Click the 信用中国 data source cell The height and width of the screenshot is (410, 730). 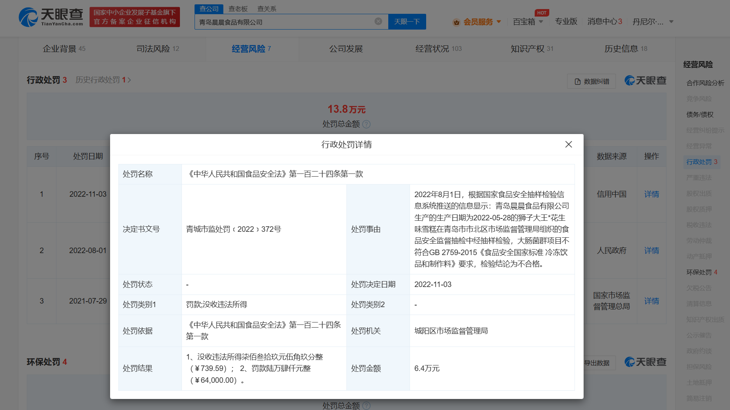click(612, 194)
